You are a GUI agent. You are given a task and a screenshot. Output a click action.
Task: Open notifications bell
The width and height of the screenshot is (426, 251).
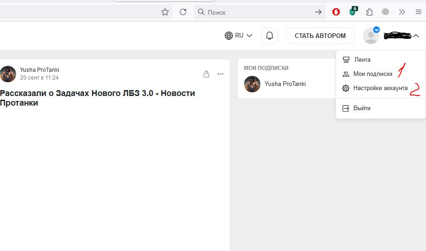point(270,36)
